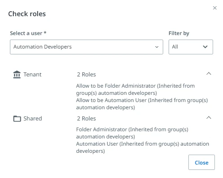Click the Shared folder icon
223x178 pixels.
pyautogui.click(x=17, y=119)
